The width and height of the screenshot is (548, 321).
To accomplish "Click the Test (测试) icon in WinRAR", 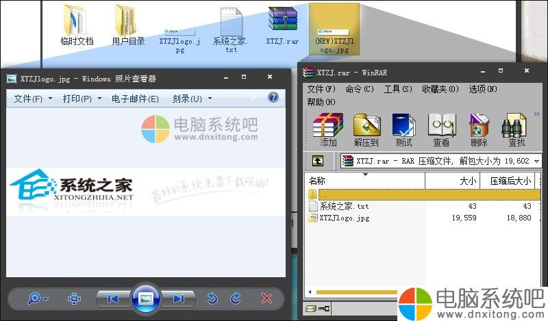I will click(x=403, y=129).
